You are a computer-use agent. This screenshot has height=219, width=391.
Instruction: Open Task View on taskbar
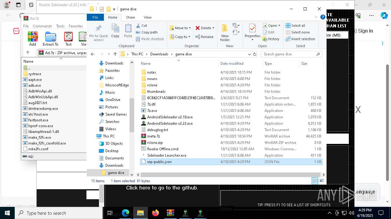pyautogui.click(x=110, y=213)
